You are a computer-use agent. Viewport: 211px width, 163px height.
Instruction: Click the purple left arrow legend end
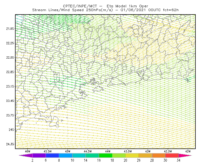point(26,155)
